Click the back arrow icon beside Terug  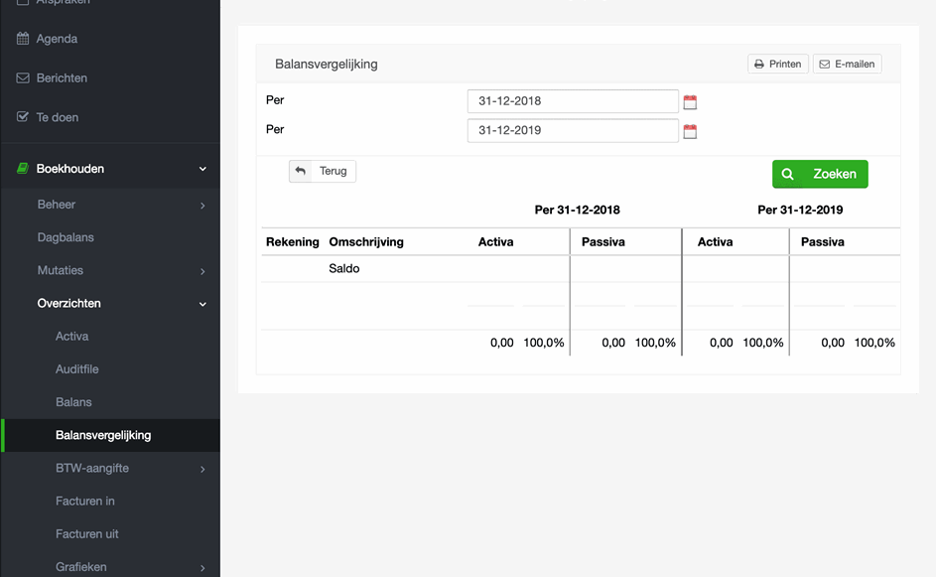click(x=301, y=172)
